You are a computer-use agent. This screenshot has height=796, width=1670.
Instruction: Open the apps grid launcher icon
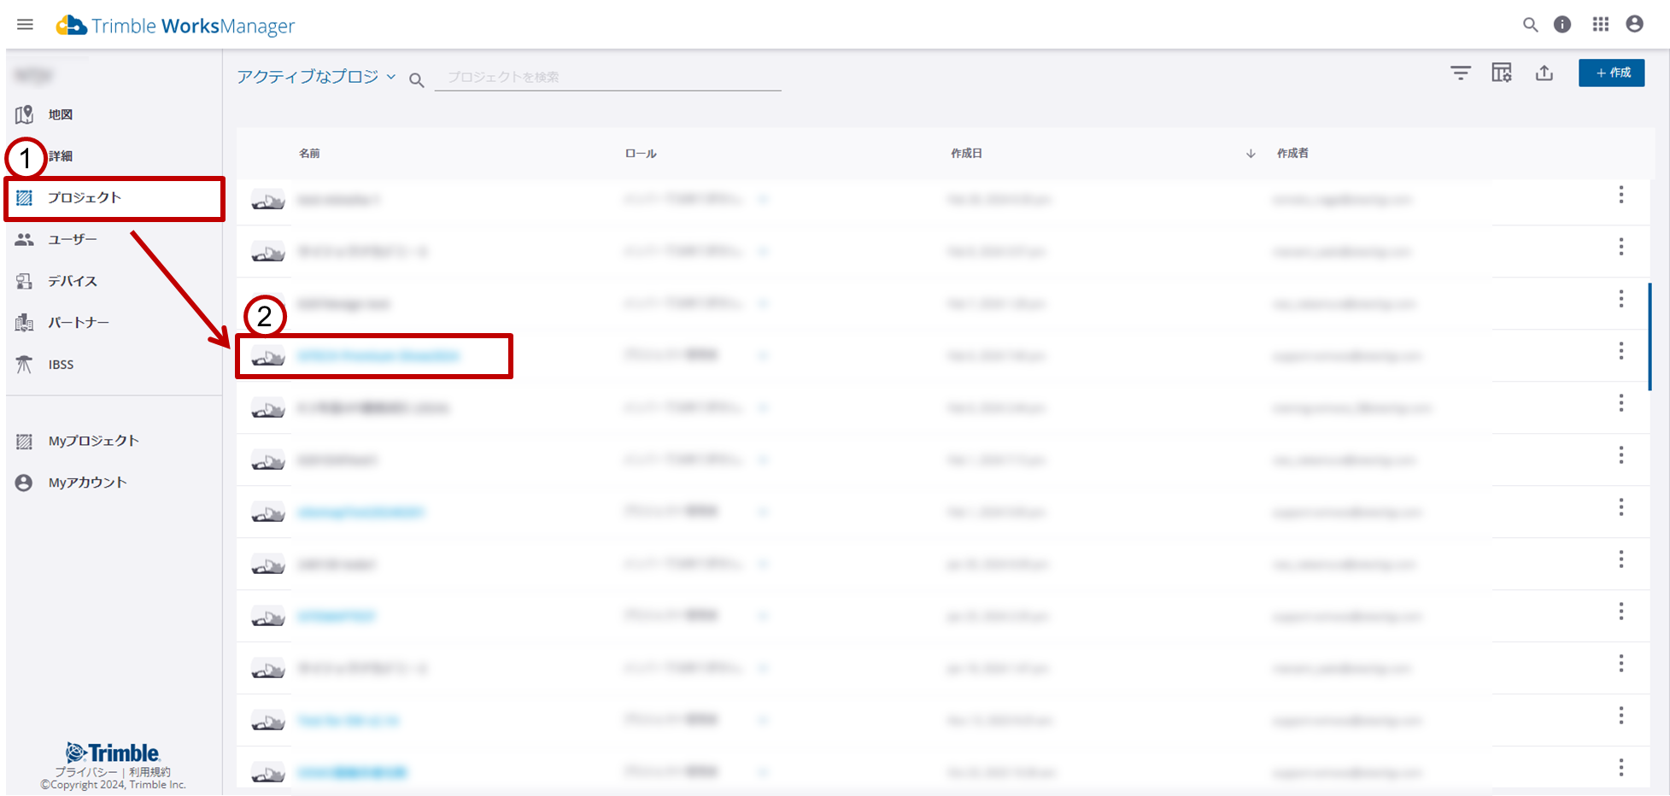click(x=1601, y=25)
